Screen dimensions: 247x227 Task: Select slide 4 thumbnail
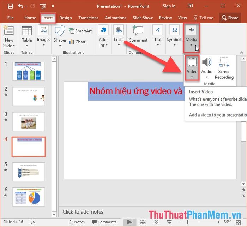pos(29,147)
